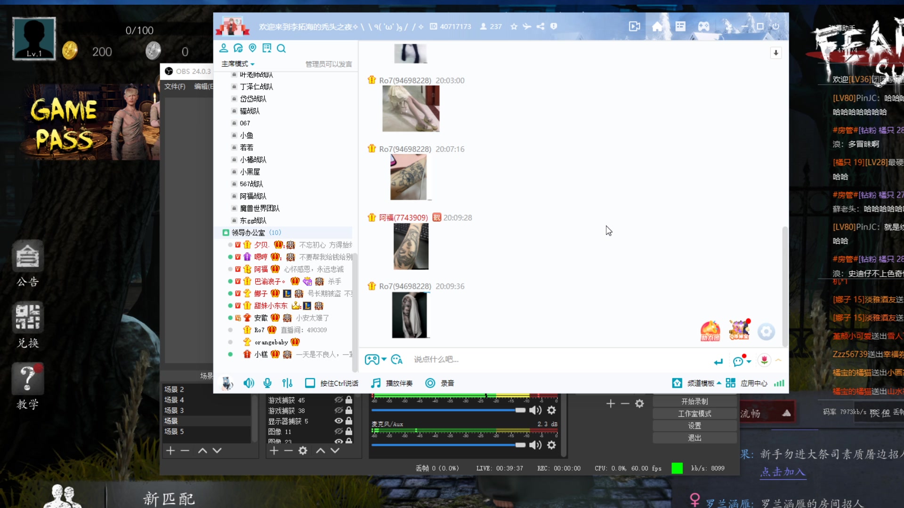Screen dimensions: 904x508
Task: Click the 播放伴奏 music note icon
Action: [376, 383]
